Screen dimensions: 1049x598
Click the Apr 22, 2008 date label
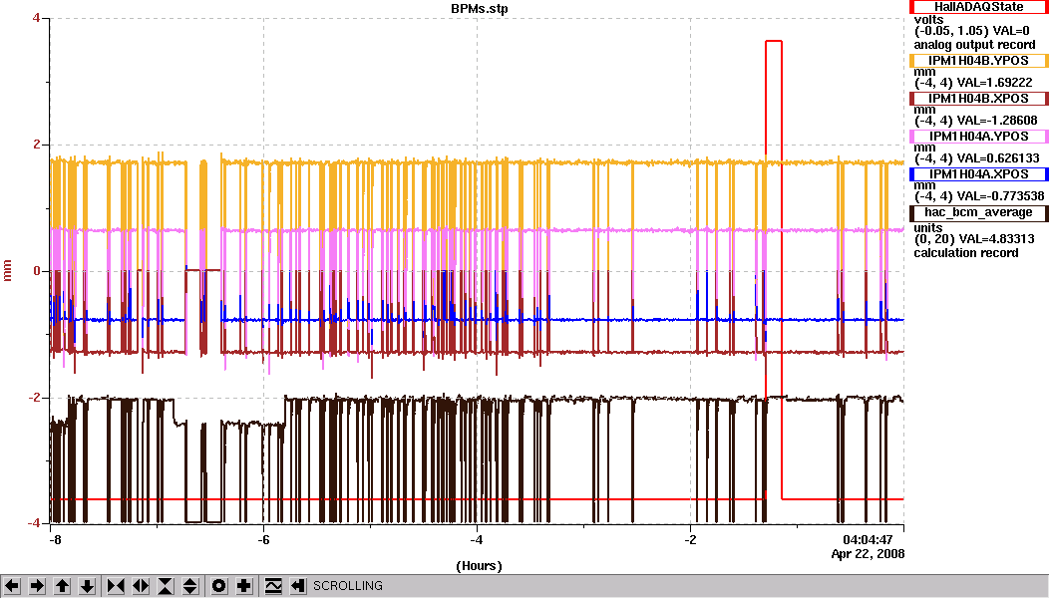tap(868, 554)
